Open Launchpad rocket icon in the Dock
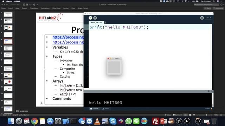The width and height of the screenshot is (225, 126). click(x=19, y=121)
